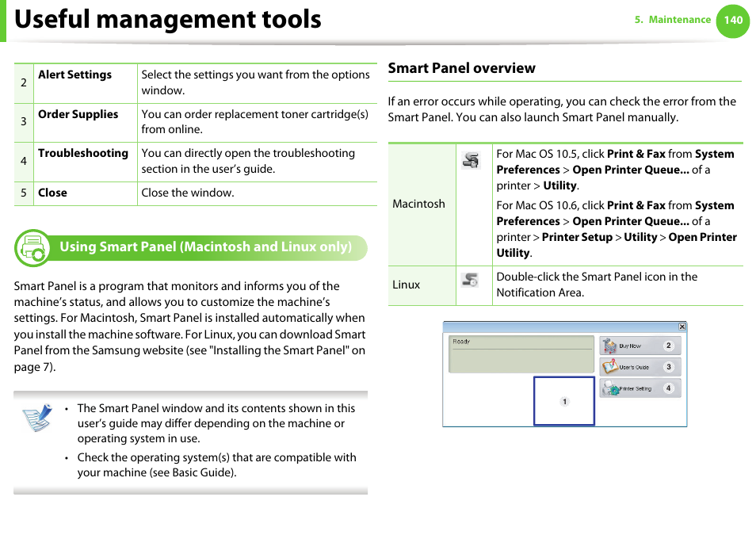
Task: Open the 5. Maintenance chapter heading
Action: click(674, 20)
